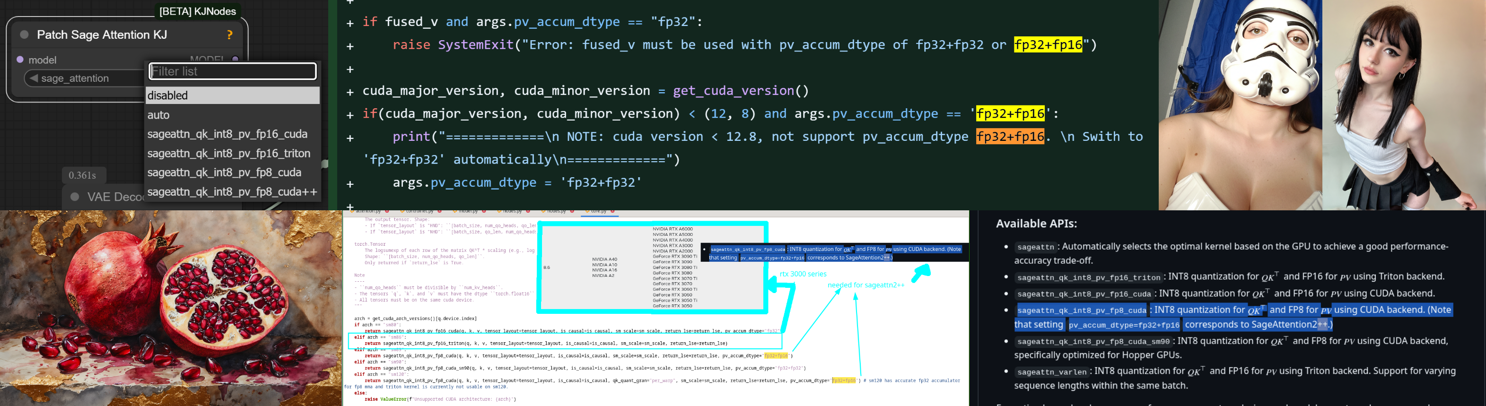Click highlighted fp32+fp16 on the SystemExit line
This screenshot has height=406, width=1486.
(1048, 44)
